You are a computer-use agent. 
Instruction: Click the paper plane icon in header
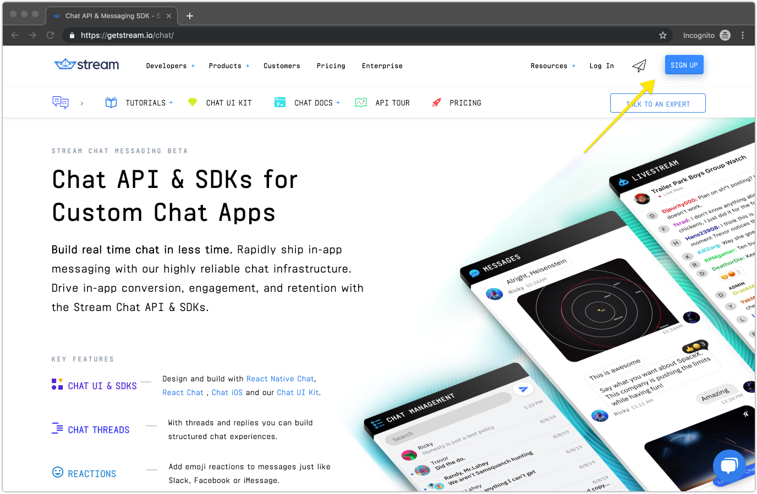639,66
